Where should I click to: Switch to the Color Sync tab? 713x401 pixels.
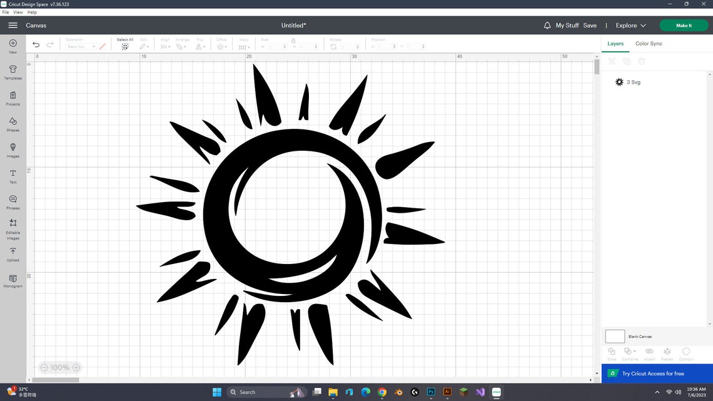coord(649,43)
